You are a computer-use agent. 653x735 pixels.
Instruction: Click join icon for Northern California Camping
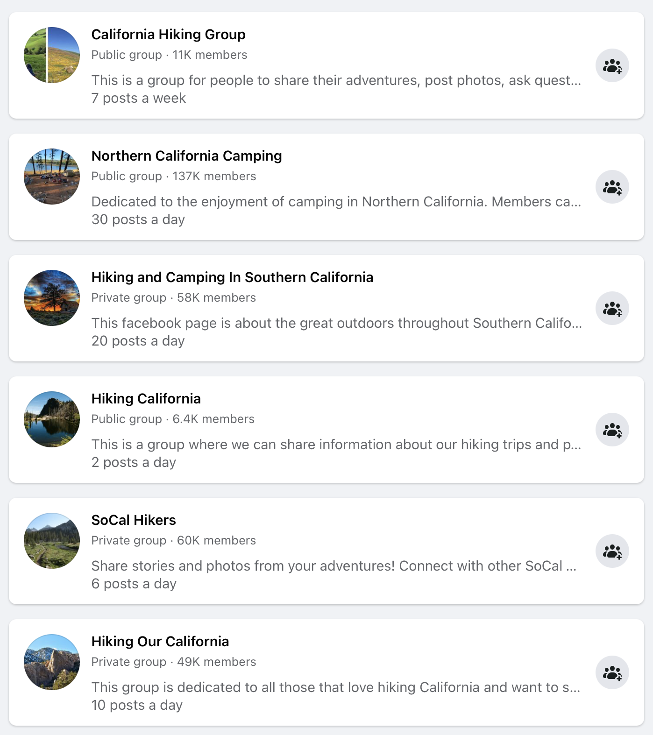pyautogui.click(x=612, y=187)
